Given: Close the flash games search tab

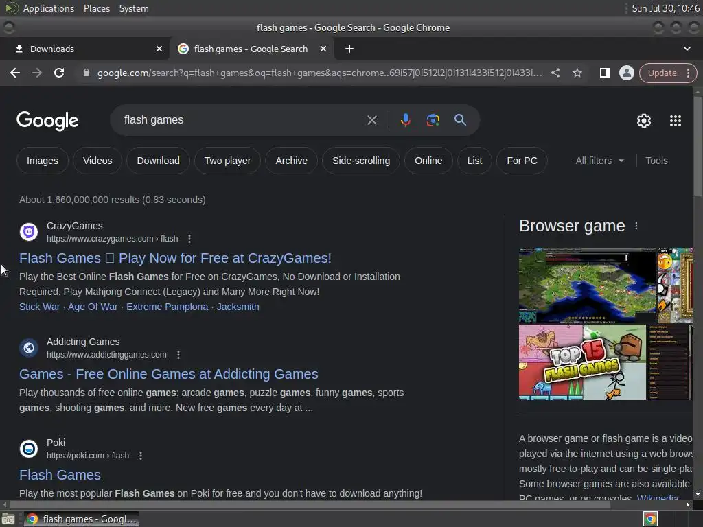Looking at the screenshot, I should pos(323,49).
